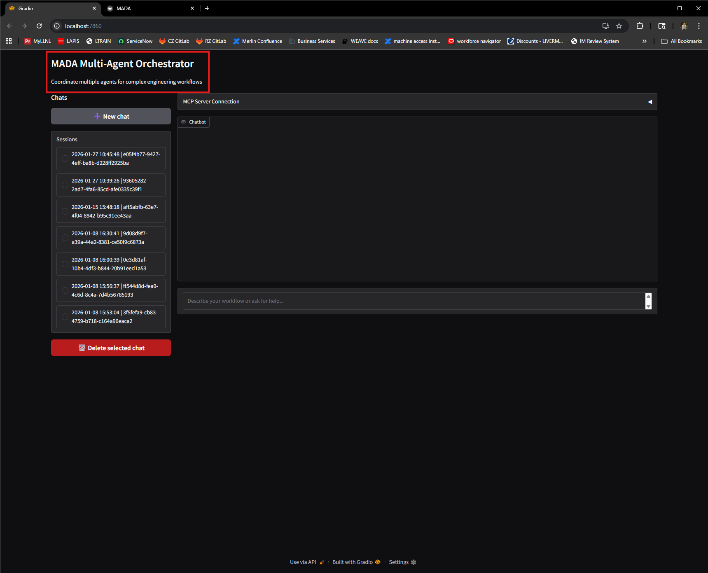Viewport: 708px width, 573px height.
Task: Open the Gradio Settings link
Action: [x=402, y=562]
